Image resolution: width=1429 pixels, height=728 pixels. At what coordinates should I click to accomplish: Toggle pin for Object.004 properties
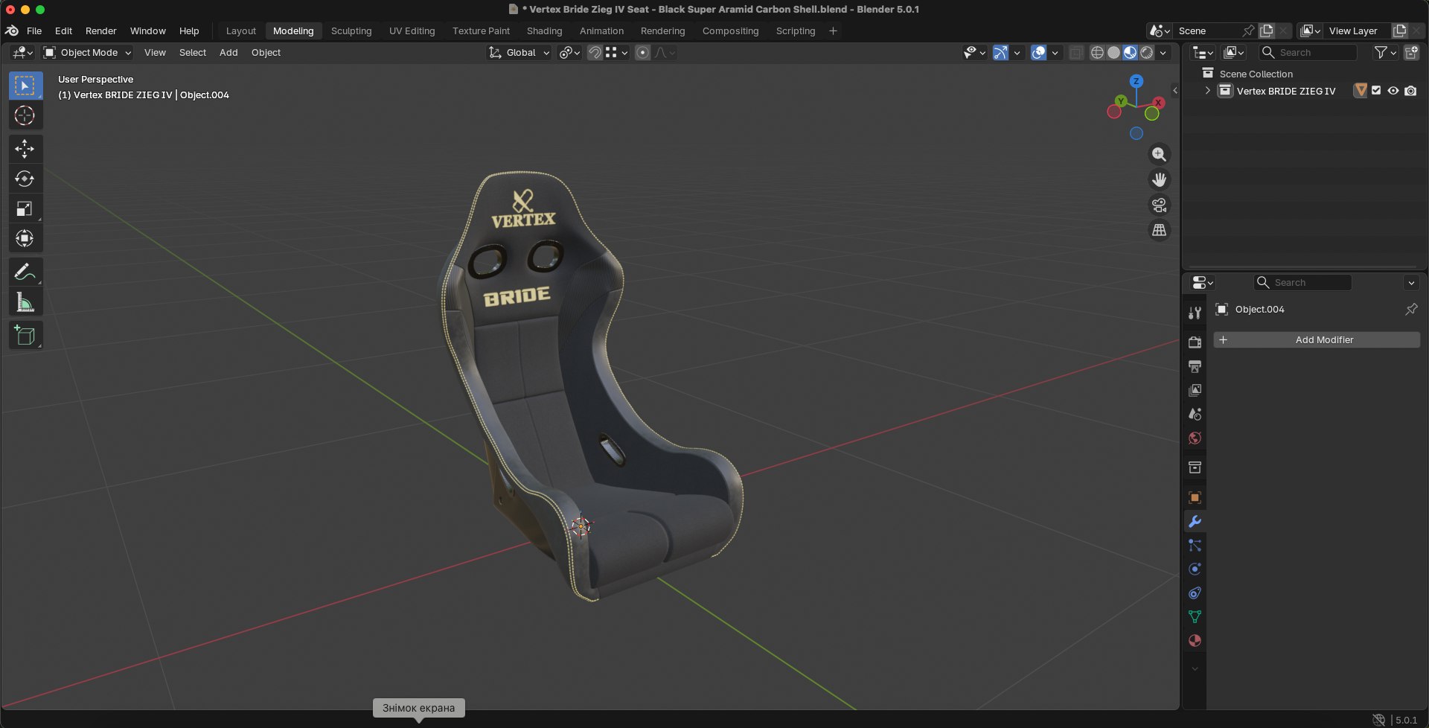(x=1411, y=309)
